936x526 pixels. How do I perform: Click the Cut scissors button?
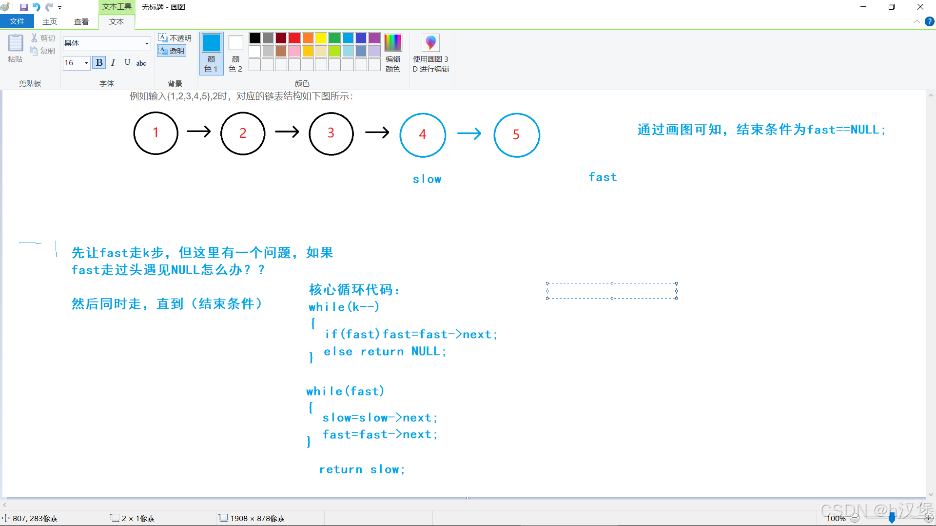pyautogui.click(x=43, y=38)
